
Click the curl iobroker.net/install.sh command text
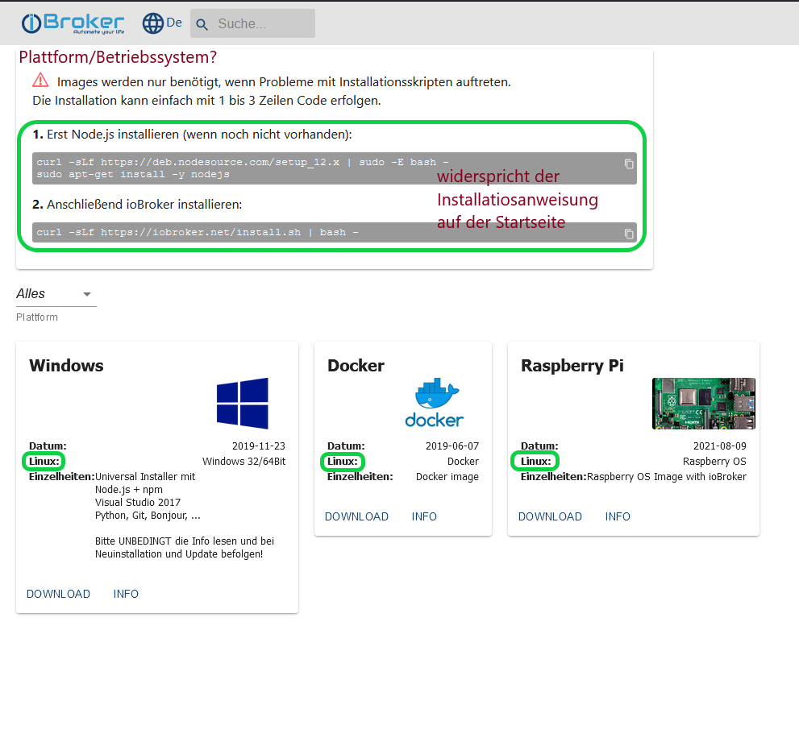point(198,232)
